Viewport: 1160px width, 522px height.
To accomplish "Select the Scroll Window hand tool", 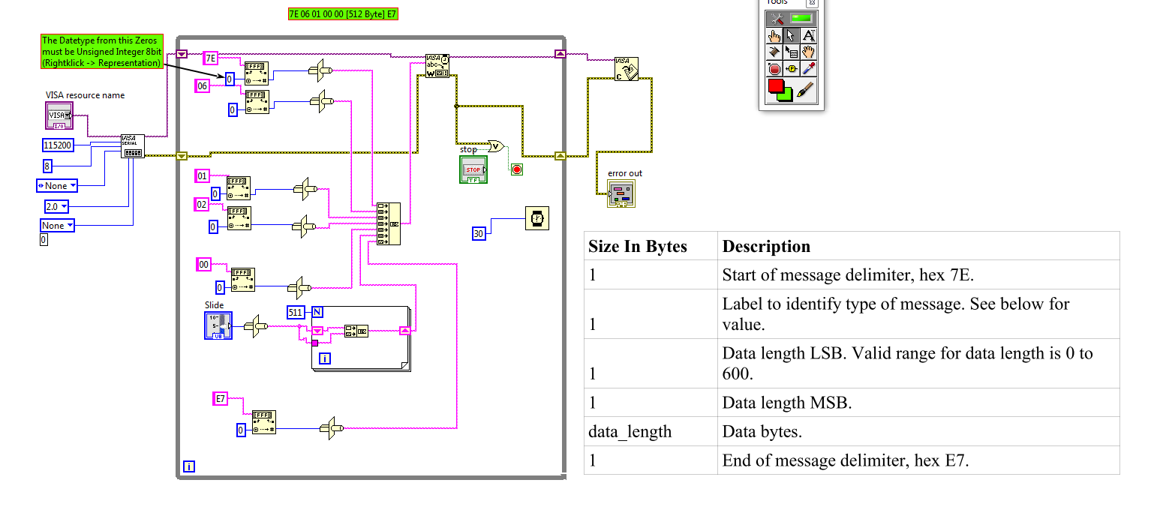I will point(808,52).
